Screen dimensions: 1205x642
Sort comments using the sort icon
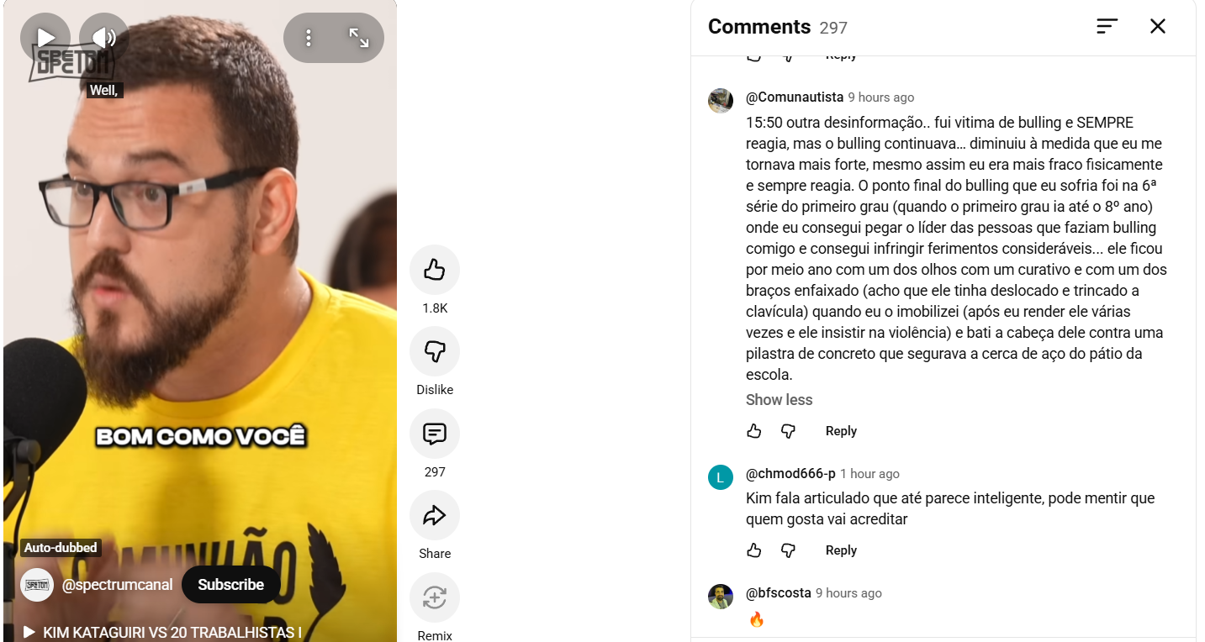(1107, 27)
